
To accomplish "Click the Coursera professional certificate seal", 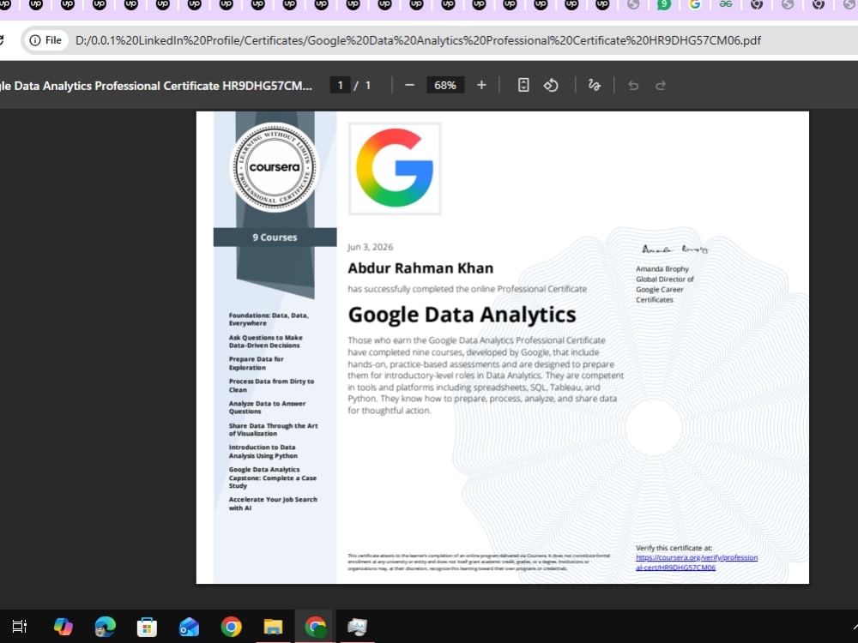I will point(275,167).
